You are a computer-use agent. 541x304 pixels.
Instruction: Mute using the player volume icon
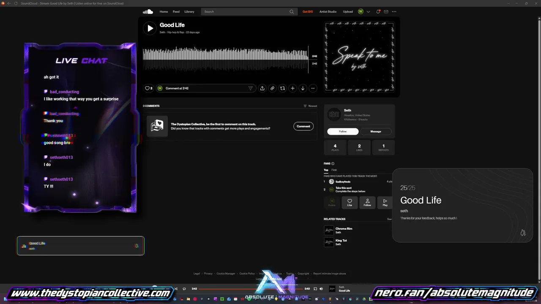[321, 289]
